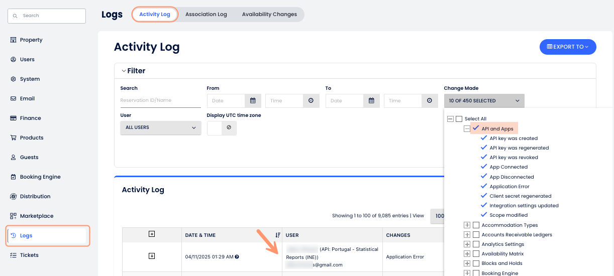Uncheck API key was created
The height and width of the screenshot is (276, 614).
[484, 138]
